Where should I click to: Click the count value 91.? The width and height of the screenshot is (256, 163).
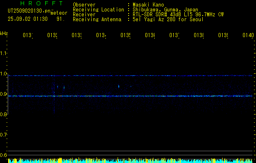click(x=61, y=19)
